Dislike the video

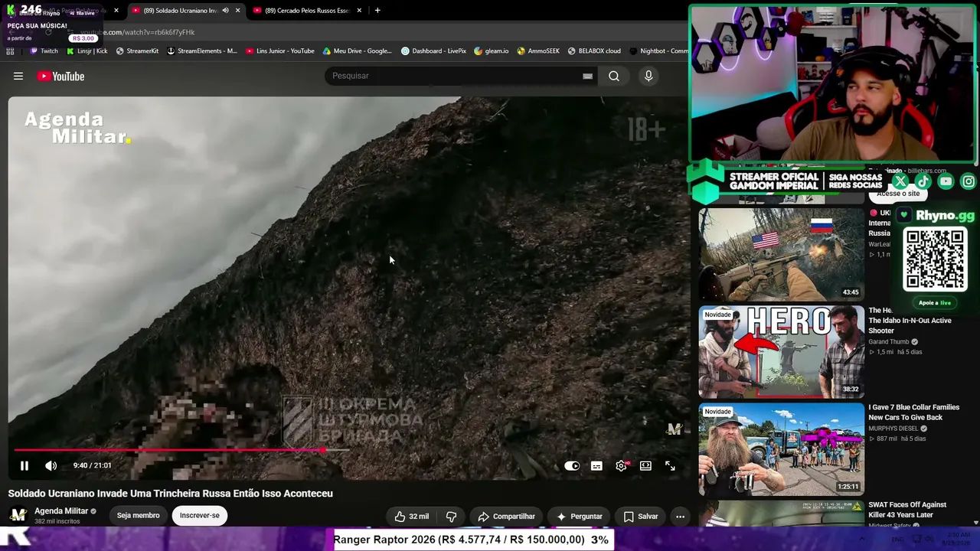[x=451, y=517]
